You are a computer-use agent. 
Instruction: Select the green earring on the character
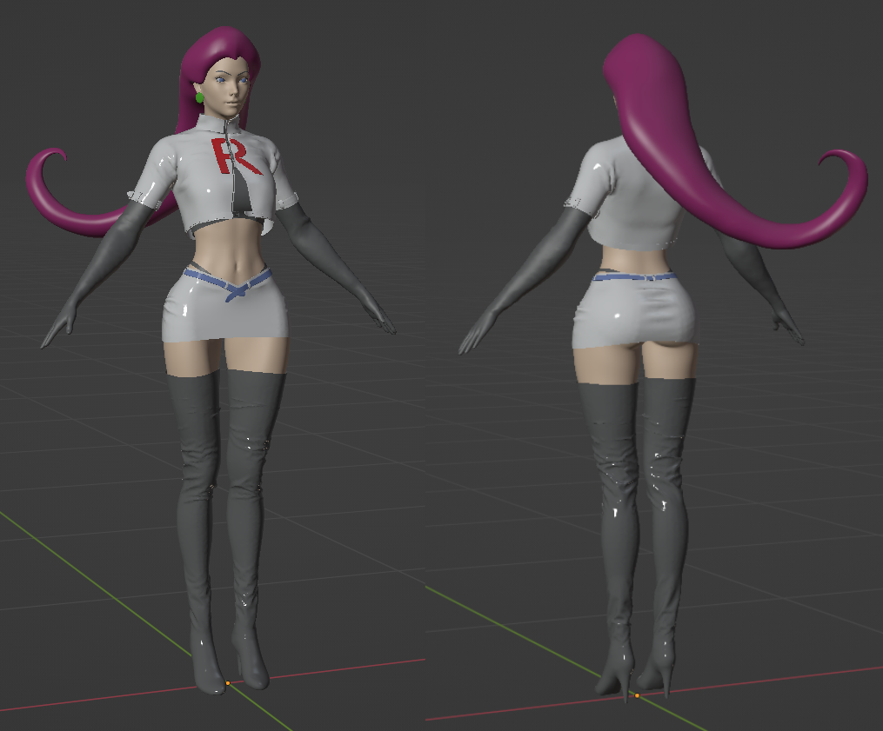pyautogui.click(x=199, y=97)
